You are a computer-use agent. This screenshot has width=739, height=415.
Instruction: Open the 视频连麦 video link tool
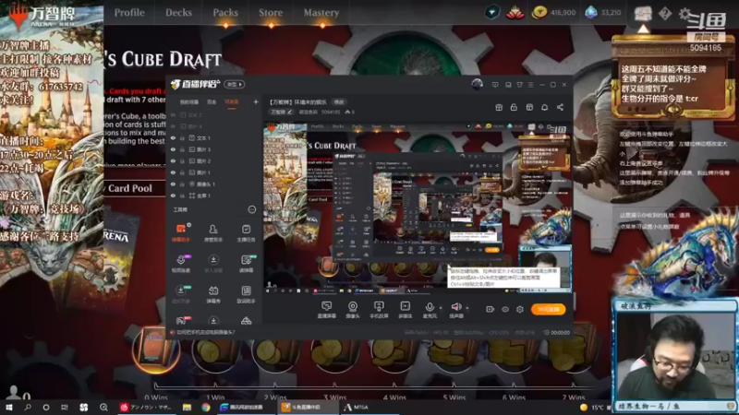181,263
